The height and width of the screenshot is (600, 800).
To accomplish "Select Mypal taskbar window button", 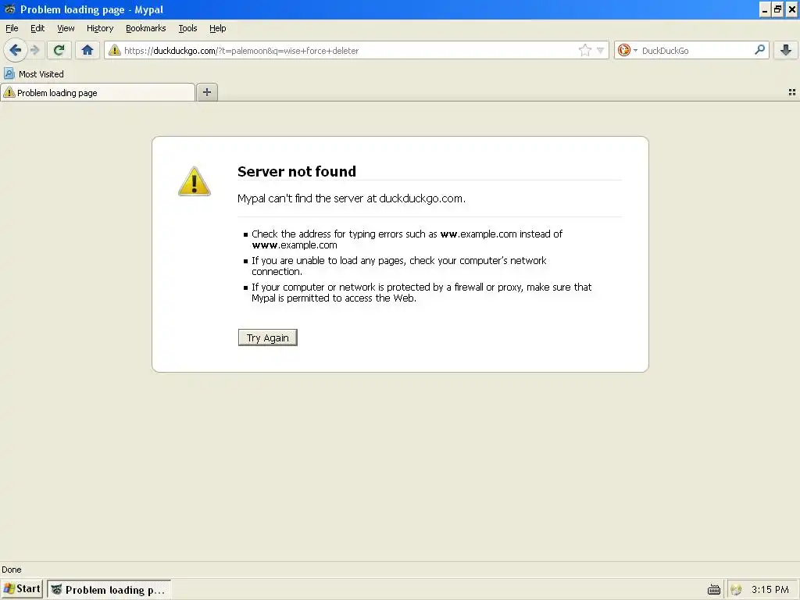I will coord(109,589).
